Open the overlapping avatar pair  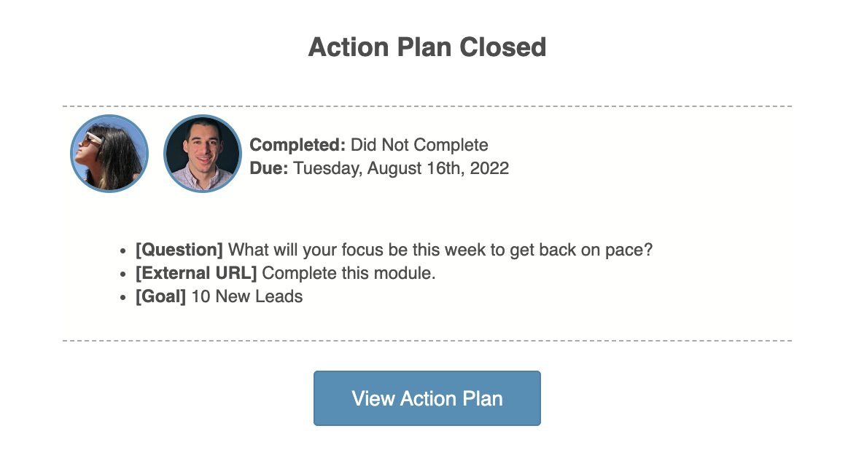click(157, 154)
